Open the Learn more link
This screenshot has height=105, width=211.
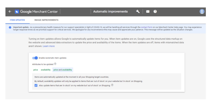coord(49,46)
